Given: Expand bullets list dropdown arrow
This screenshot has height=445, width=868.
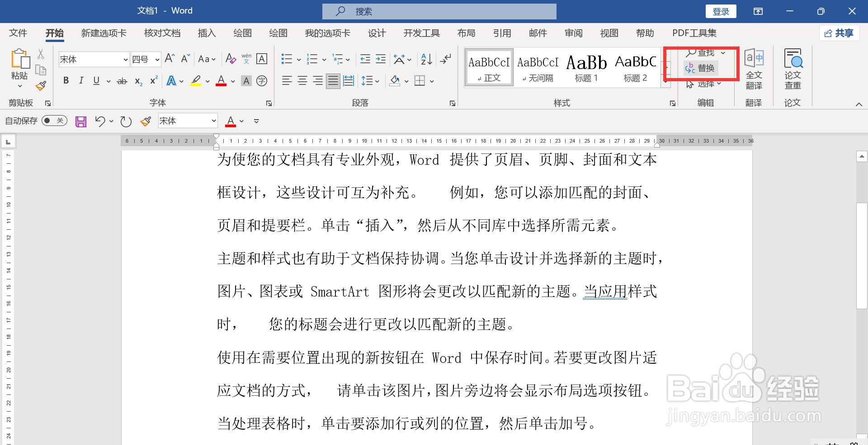Looking at the screenshot, I should [x=299, y=59].
